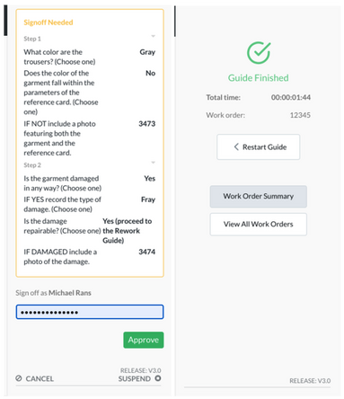Image resolution: width=344 pixels, height=399 pixels.
Task: Open the Work Order Summary
Action: click(259, 196)
